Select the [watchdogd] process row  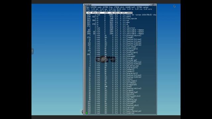click(x=121, y=102)
